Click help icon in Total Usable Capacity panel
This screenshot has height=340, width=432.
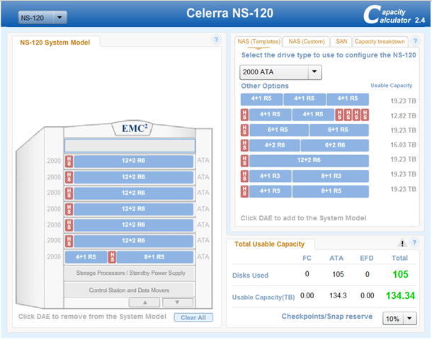pyautogui.click(x=414, y=243)
